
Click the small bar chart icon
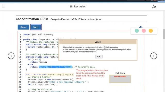click(141, 27)
